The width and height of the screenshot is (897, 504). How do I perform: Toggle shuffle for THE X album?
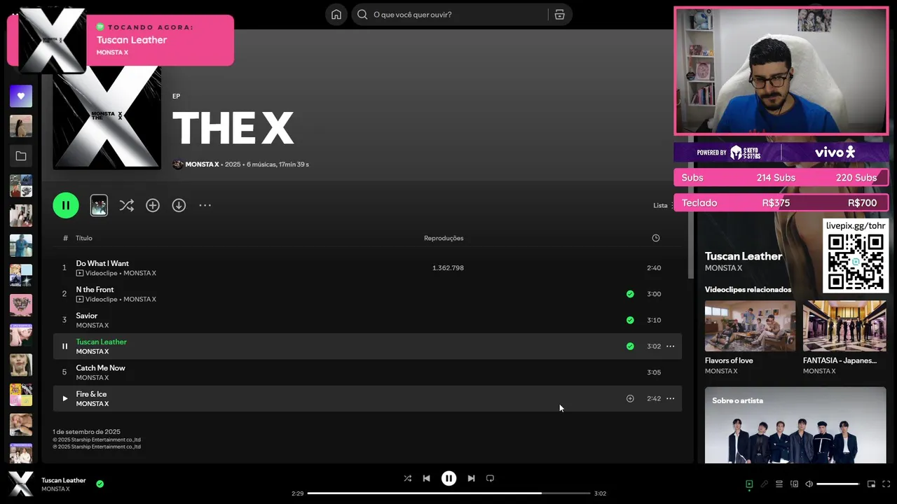point(126,205)
